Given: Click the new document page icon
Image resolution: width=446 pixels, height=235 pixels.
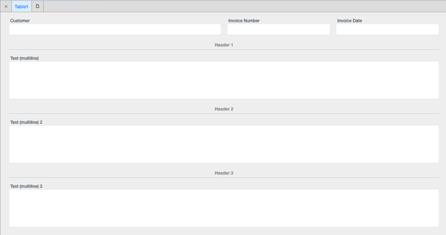Looking at the screenshot, I should [x=37, y=6].
